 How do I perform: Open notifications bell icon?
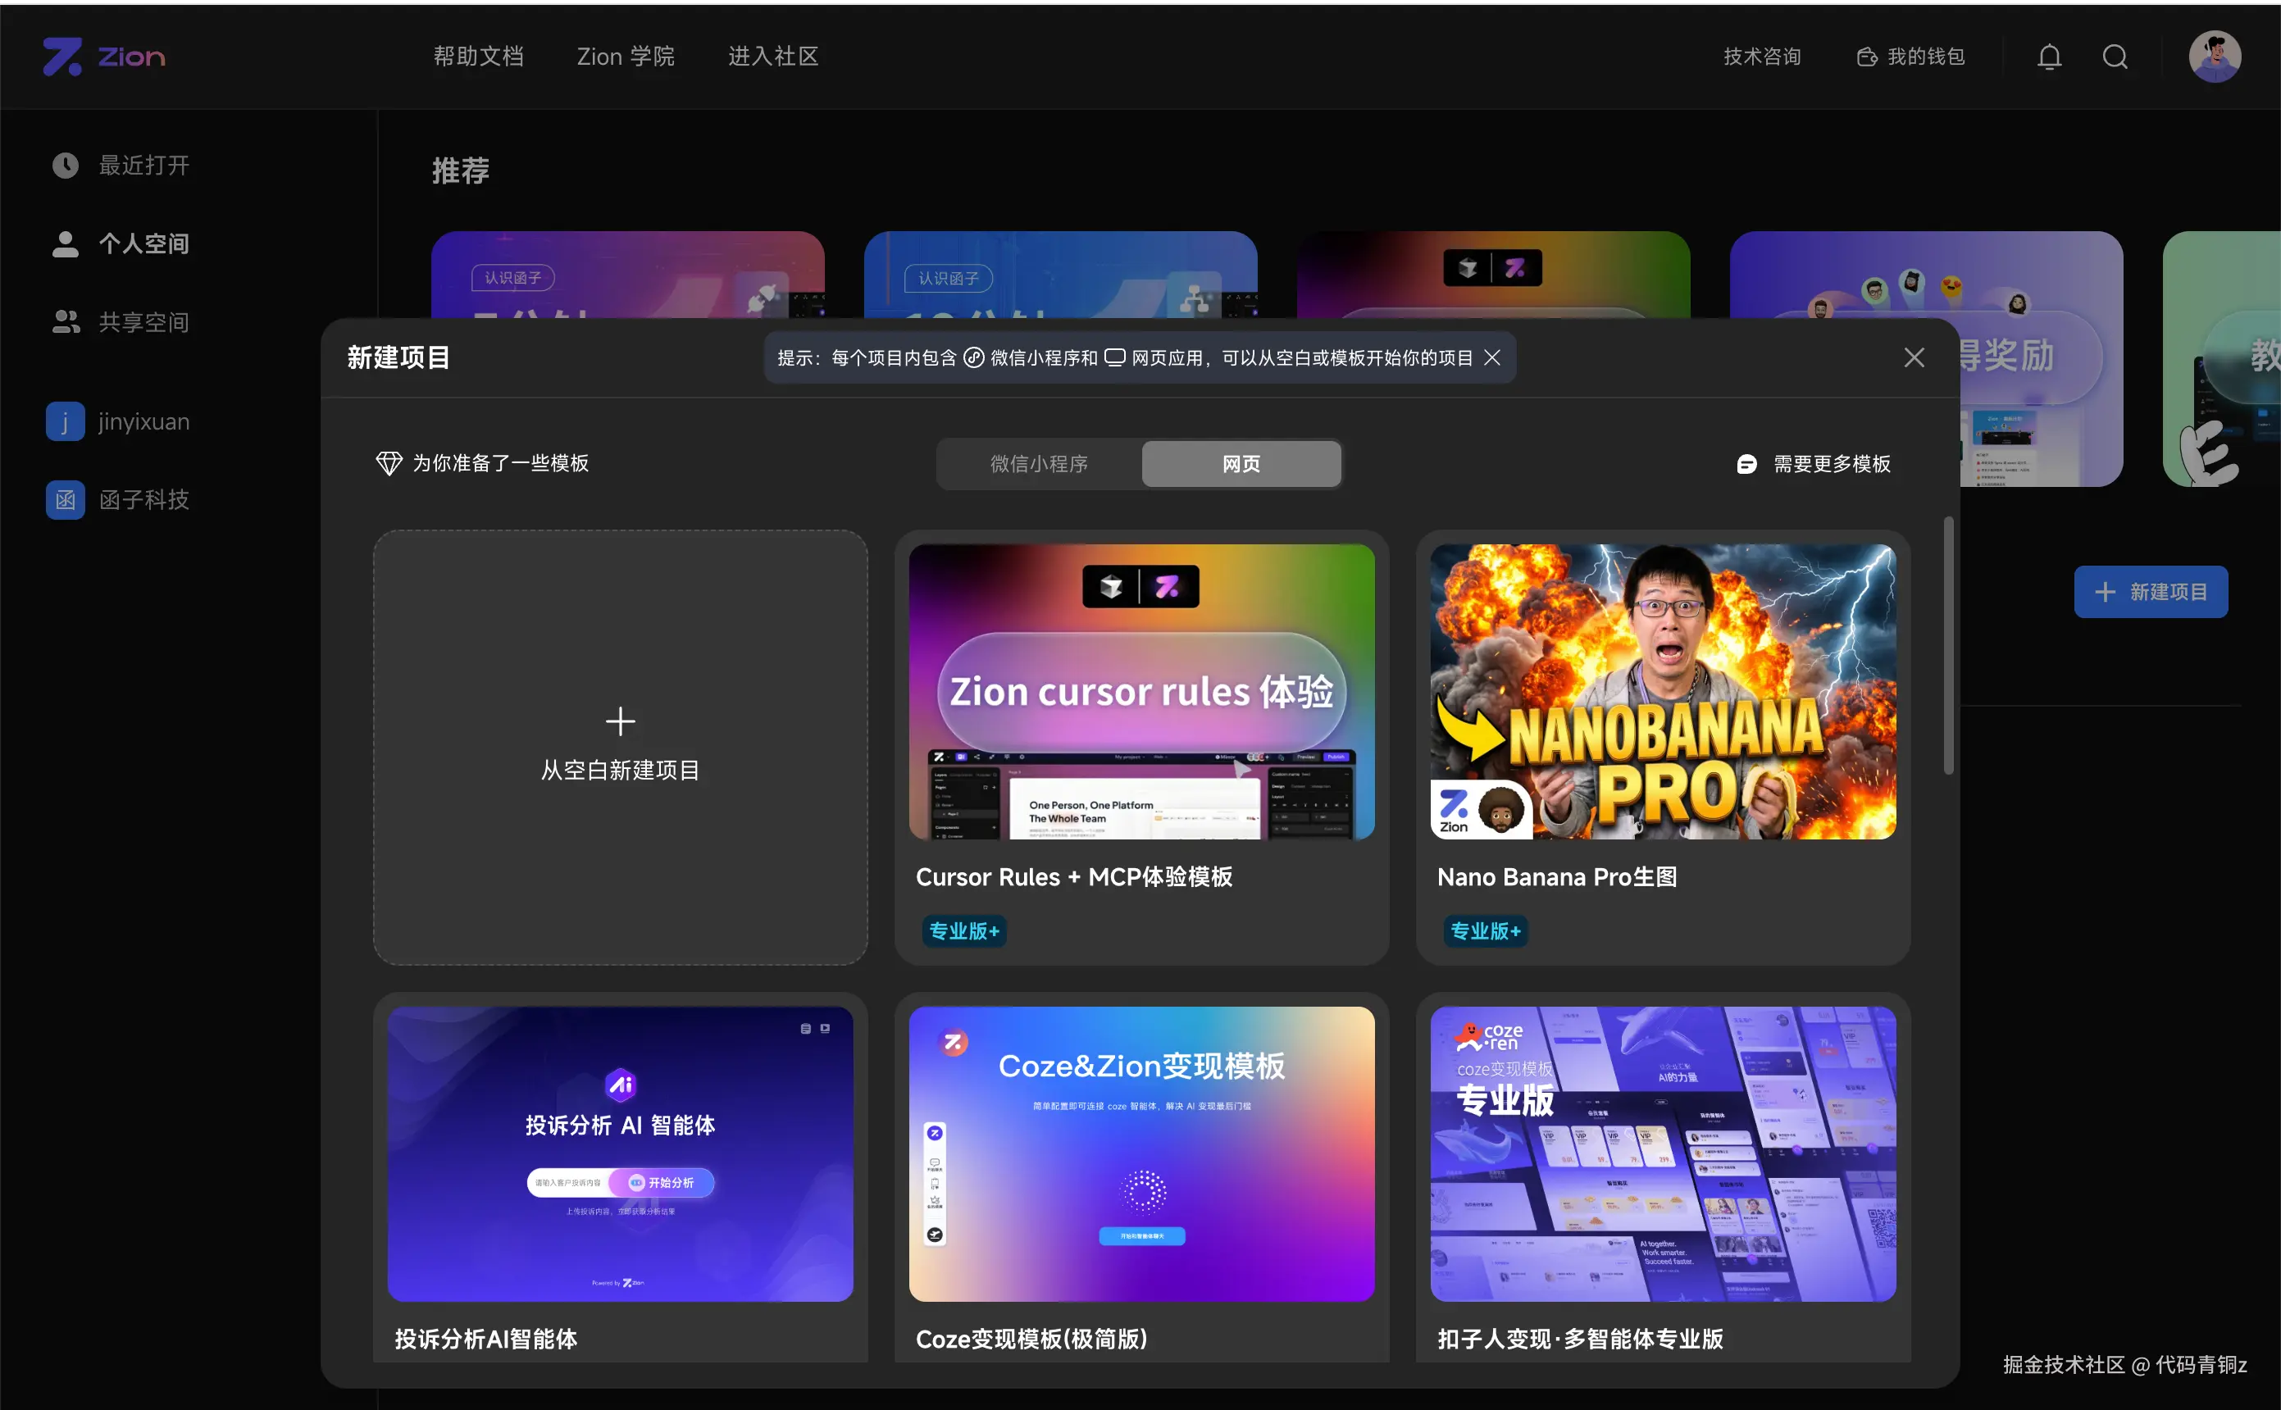pos(2049,57)
